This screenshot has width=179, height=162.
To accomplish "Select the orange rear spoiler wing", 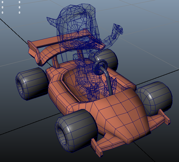I will (x=66, y=47).
